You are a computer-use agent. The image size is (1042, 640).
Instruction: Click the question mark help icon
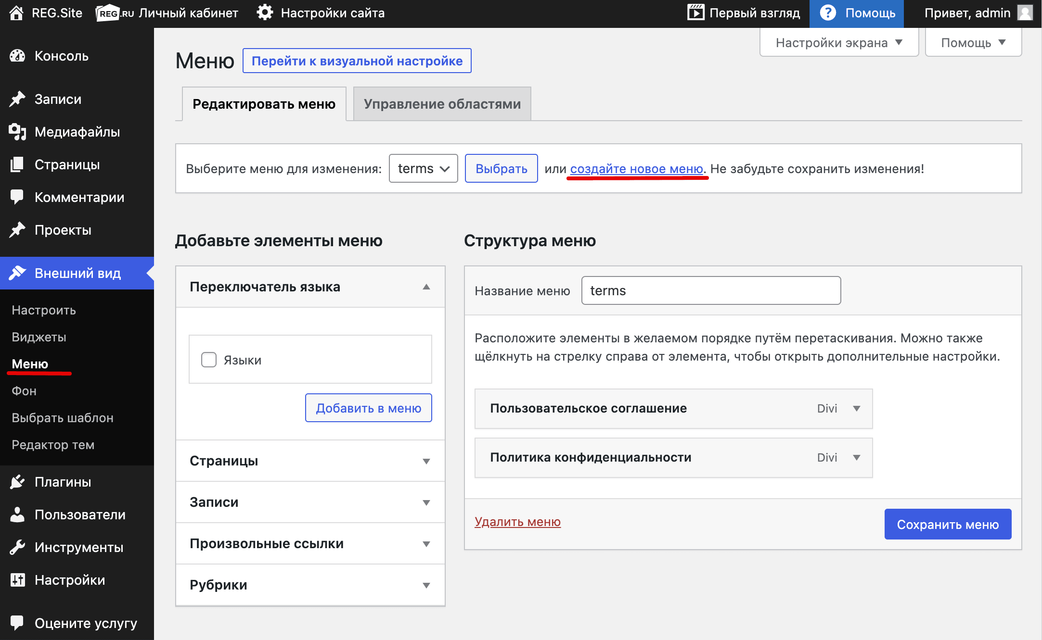pyautogui.click(x=828, y=13)
